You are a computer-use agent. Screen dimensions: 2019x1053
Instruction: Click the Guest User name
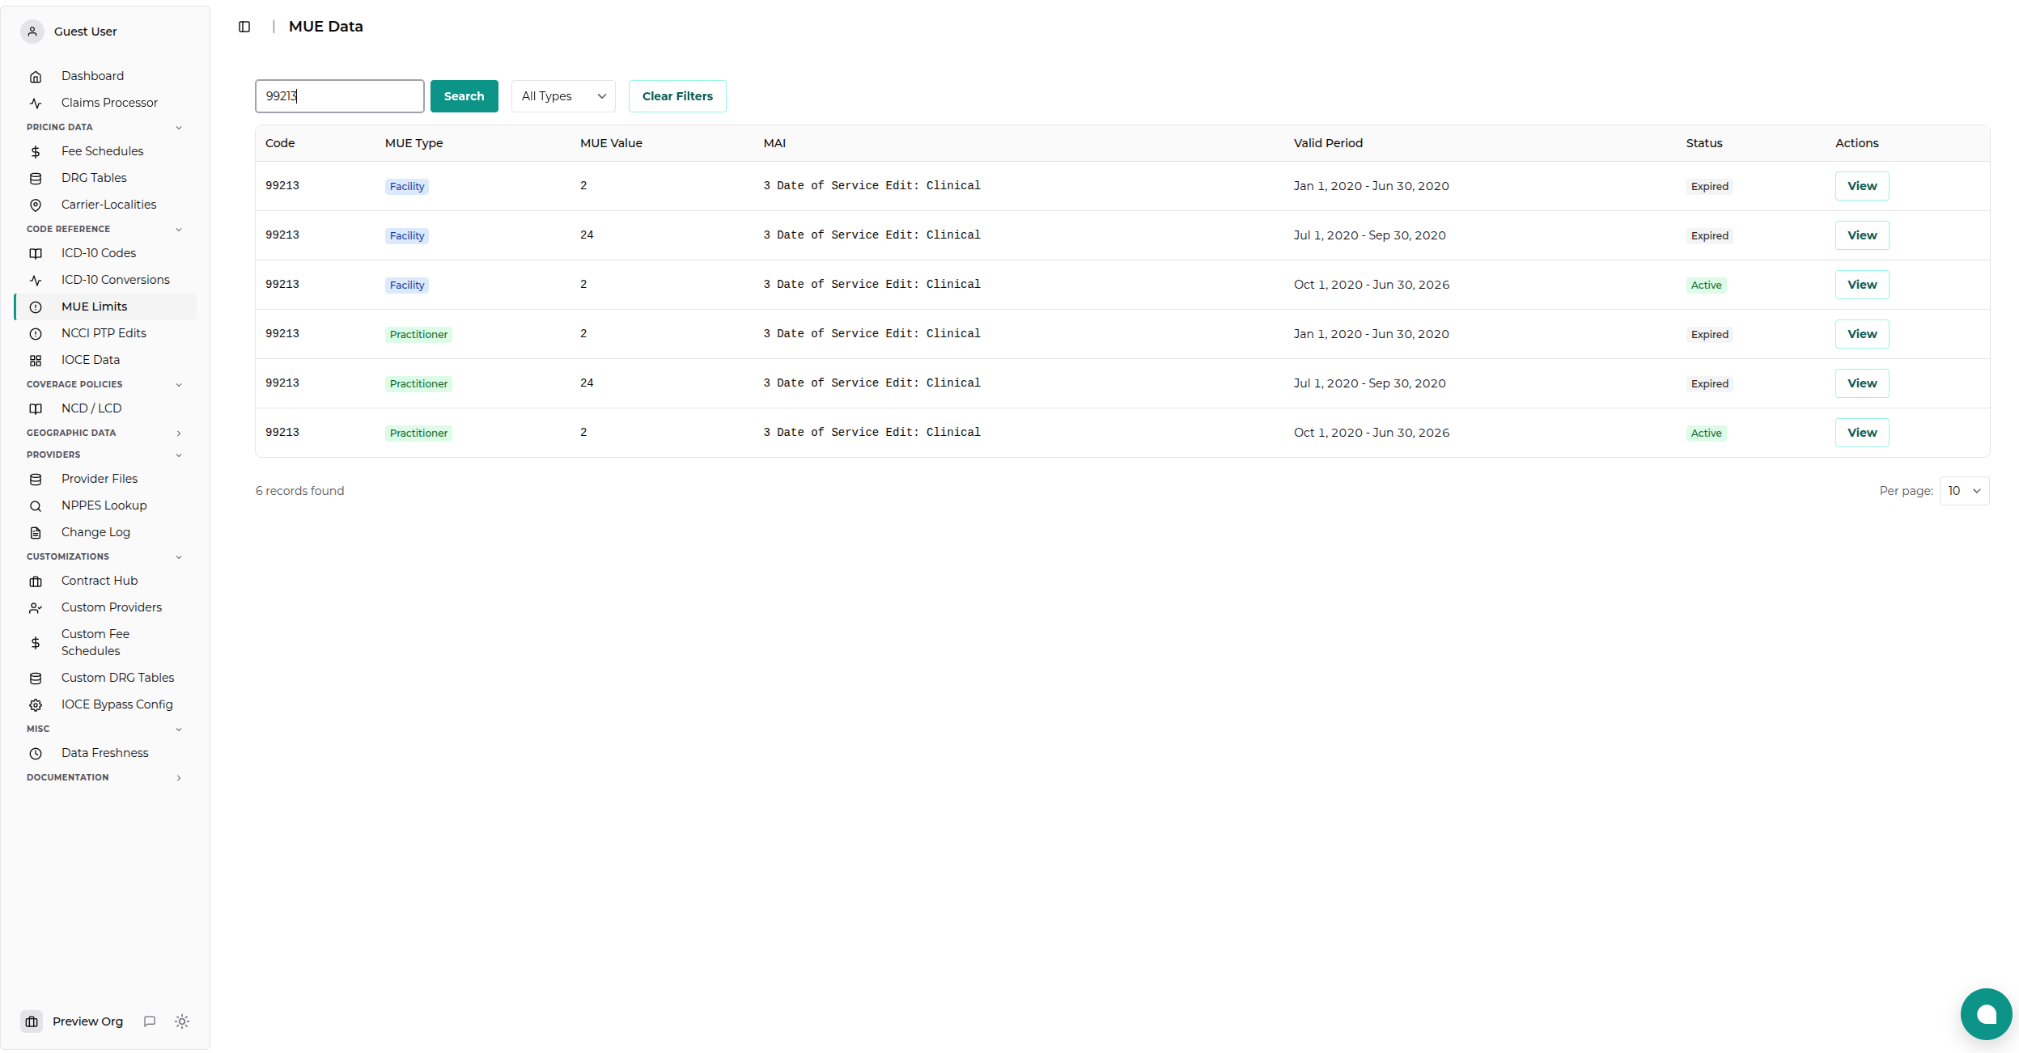(x=85, y=32)
